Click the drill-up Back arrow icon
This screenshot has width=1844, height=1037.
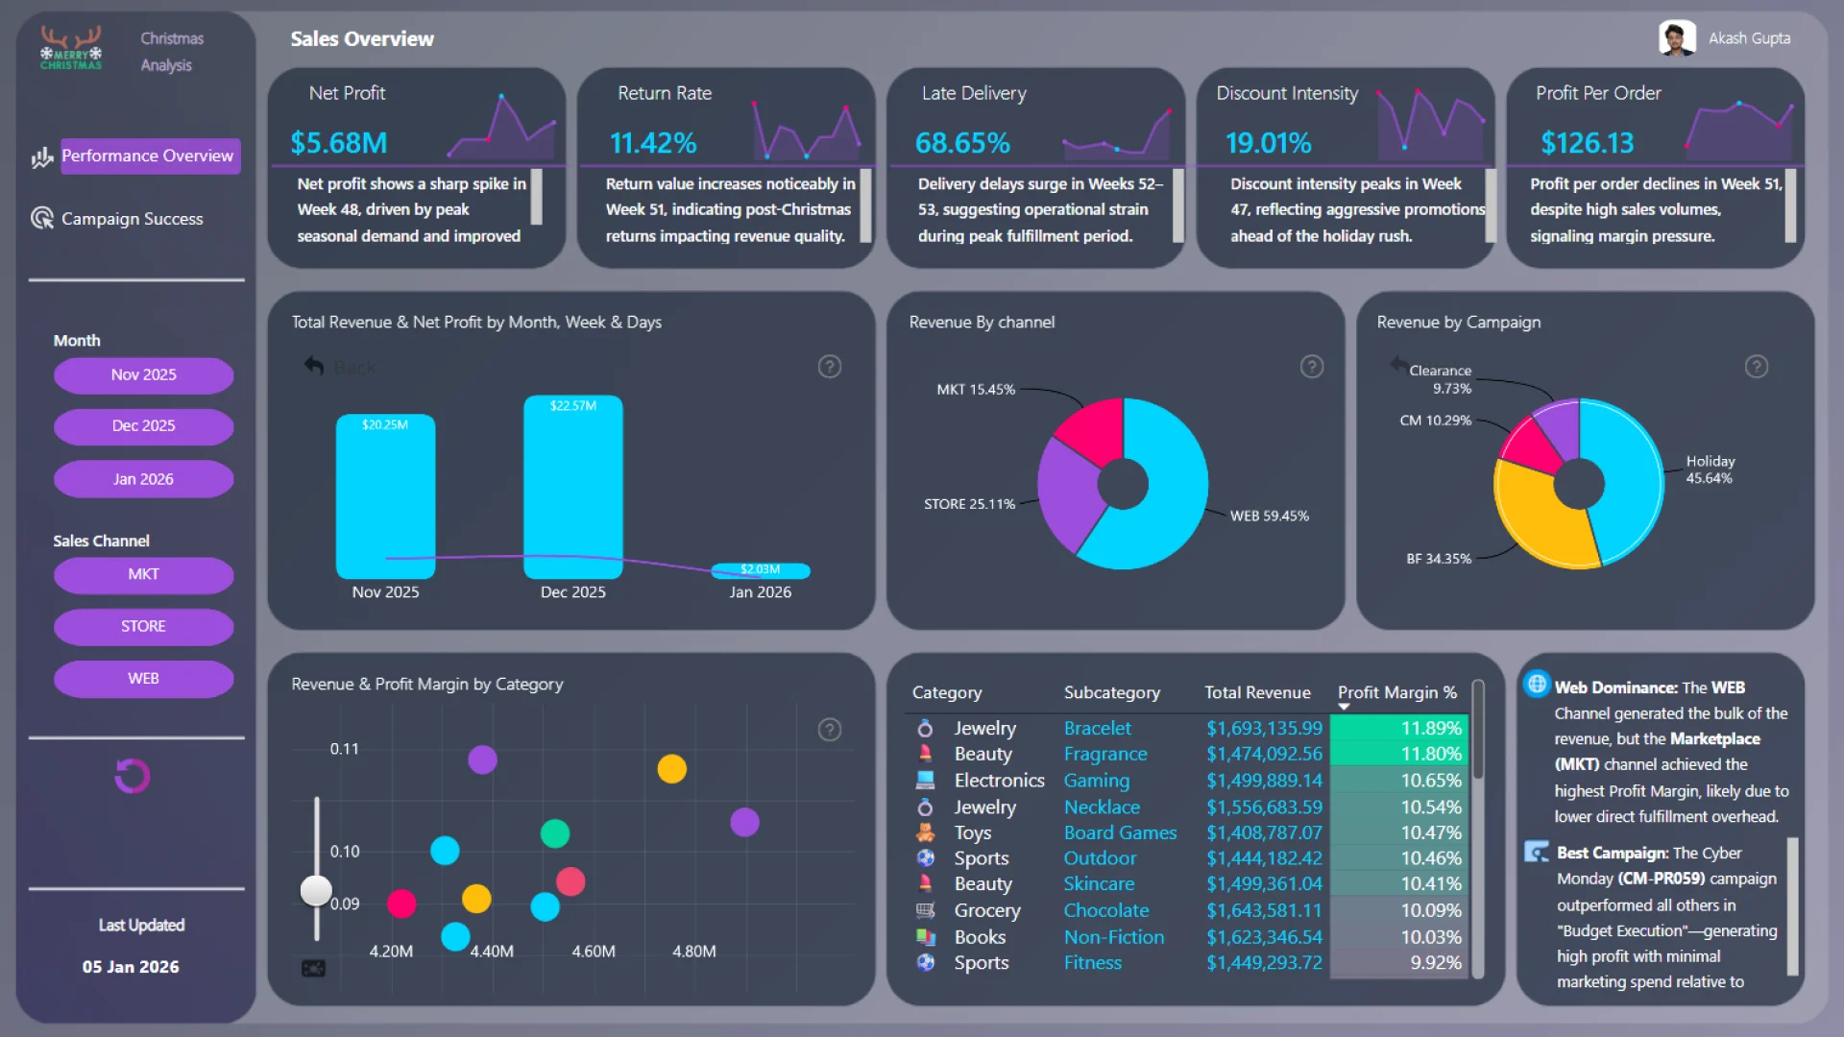pyautogui.click(x=314, y=366)
